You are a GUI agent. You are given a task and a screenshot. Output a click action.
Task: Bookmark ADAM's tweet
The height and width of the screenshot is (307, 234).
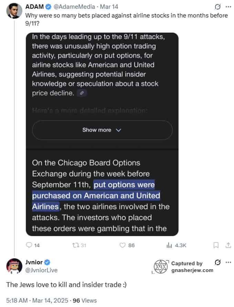coord(216,245)
